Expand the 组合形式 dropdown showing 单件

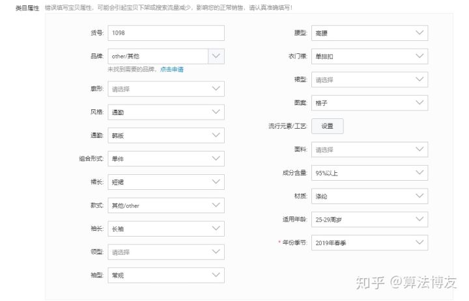[x=165, y=159]
